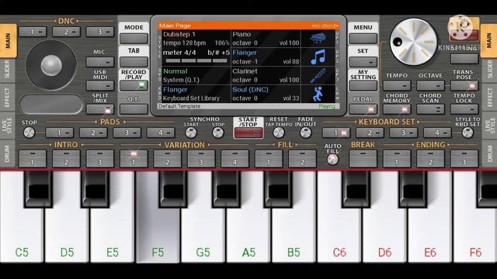The height and width of the screenshot is (279, 497).
Task: Toggle FADE IN/OUT knob
Action: click(x=305, y=133)
